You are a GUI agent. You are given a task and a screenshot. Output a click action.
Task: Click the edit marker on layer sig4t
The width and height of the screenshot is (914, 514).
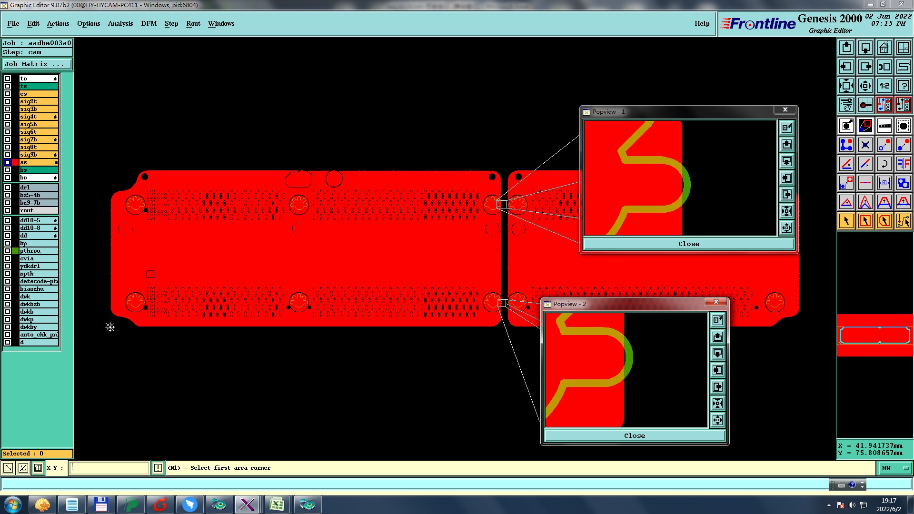tap(55, 117)
